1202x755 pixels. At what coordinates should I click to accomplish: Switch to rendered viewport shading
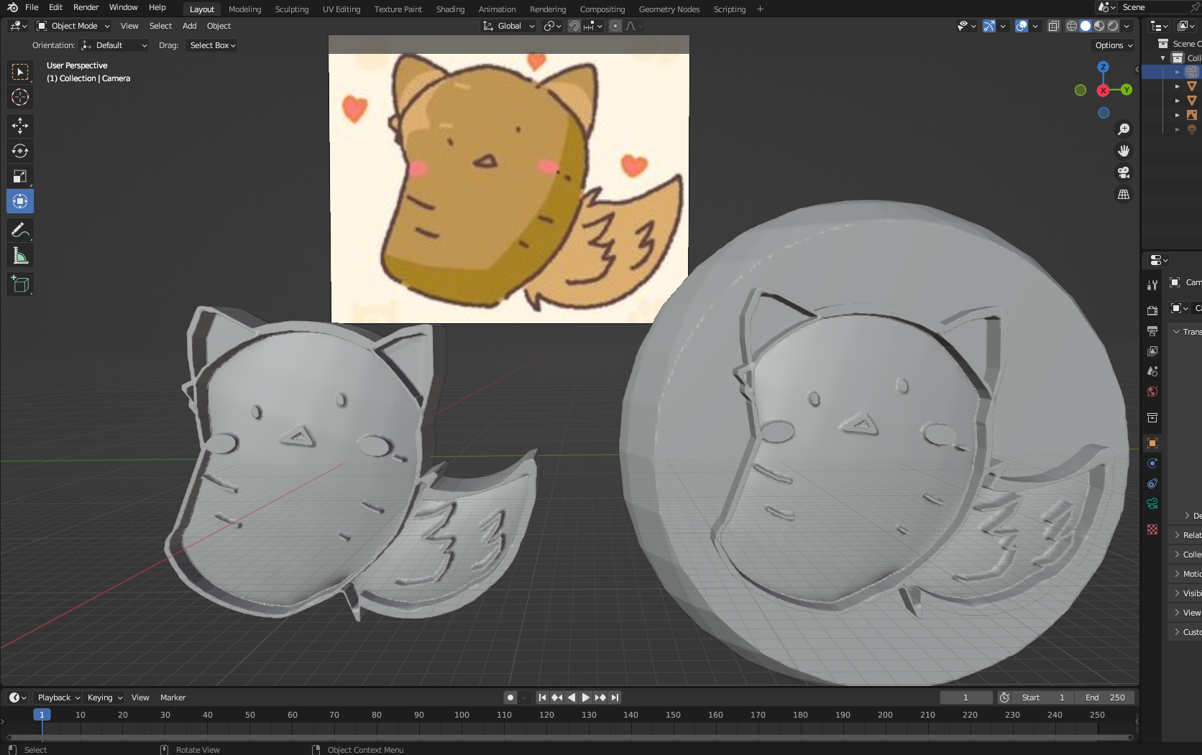point(1113,26)
